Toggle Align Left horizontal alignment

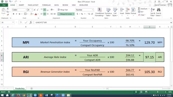coord(41,14)
